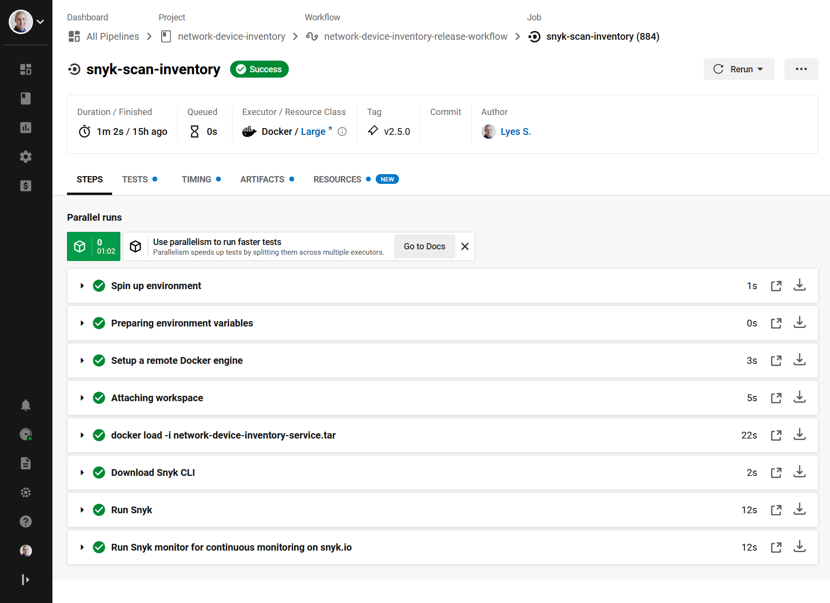
Task: Click the Success status badge
Action: click(259, 69)
